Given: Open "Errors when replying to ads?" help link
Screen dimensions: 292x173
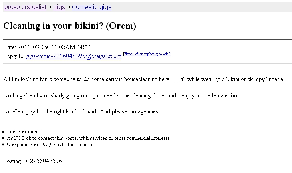Looking at the screenshot, I should click(x=147, y=54).
